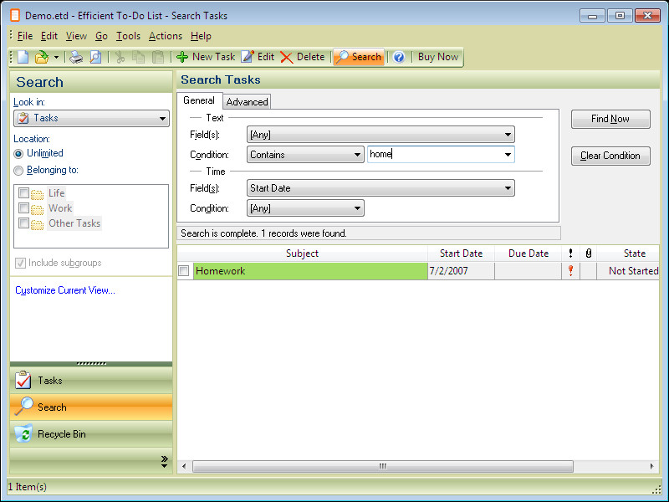The width and height of the screenshot is (669, 502).
Task: Click the green plus New Task icon
Action: (x=182, y=57)
